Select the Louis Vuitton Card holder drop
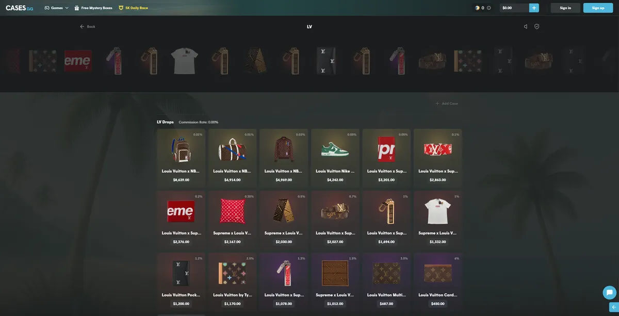The height and width of the screenshot is (316, 619). [x=437, y=281]
